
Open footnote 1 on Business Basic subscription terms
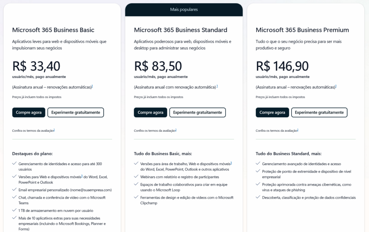[93, 85]
